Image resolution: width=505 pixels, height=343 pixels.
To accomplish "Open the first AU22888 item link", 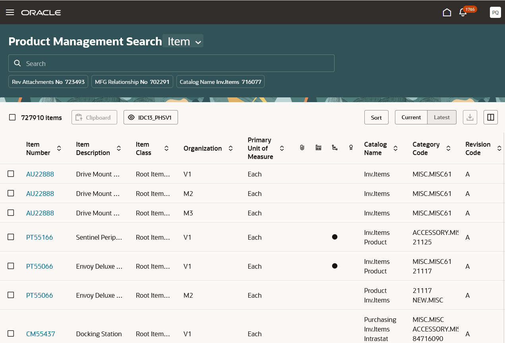I will (x=40, y=174).
